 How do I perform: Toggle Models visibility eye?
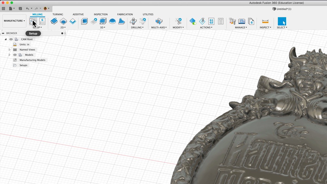click(x=15, y=55)
